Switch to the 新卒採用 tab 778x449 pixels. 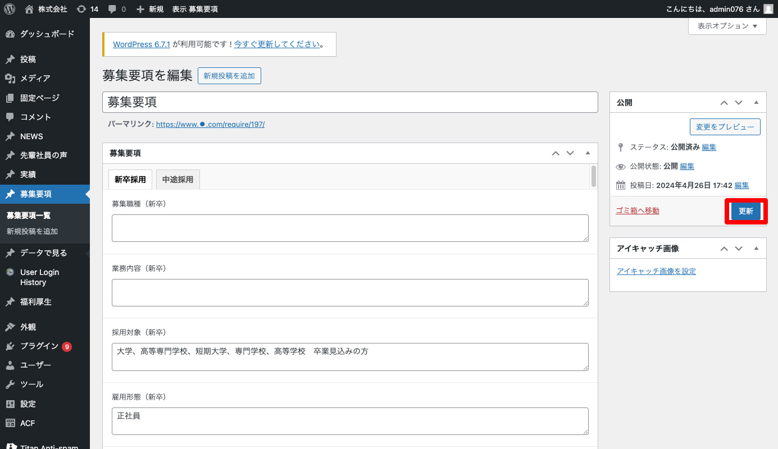click(x=130, y=180)
